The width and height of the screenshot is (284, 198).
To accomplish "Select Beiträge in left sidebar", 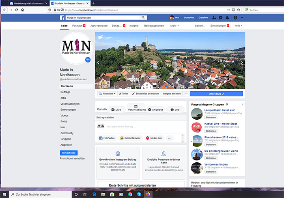I will [65, 92].
